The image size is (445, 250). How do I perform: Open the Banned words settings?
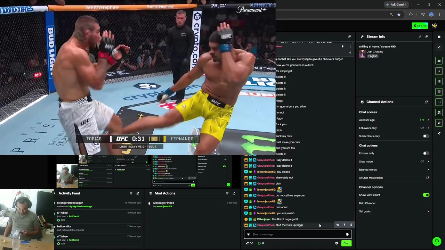pyautogui.click(x=394, y=170)
